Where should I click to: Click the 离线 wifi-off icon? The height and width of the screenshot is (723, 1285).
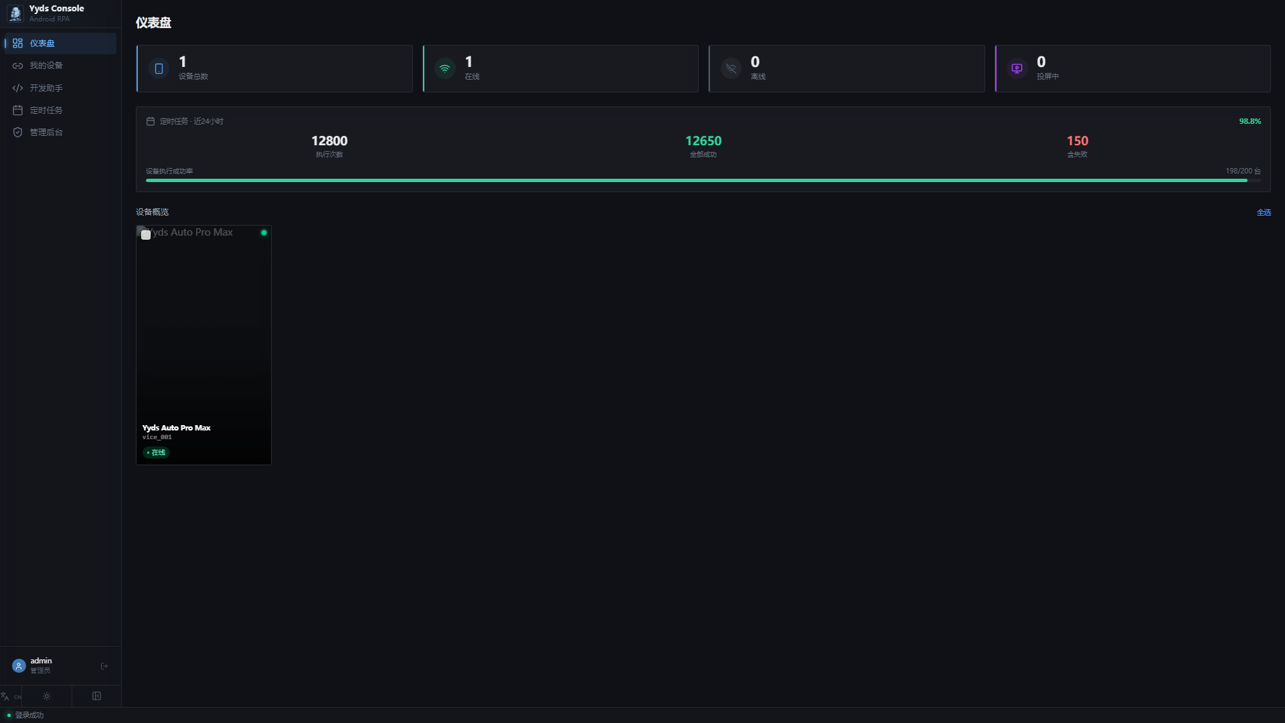point(731,68)
